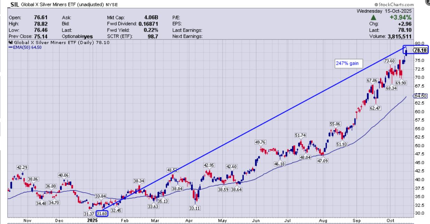Click the 42.60 price label
Viewport: 430px width, 224px height.
pyautogui.click(x=232, y=166)
